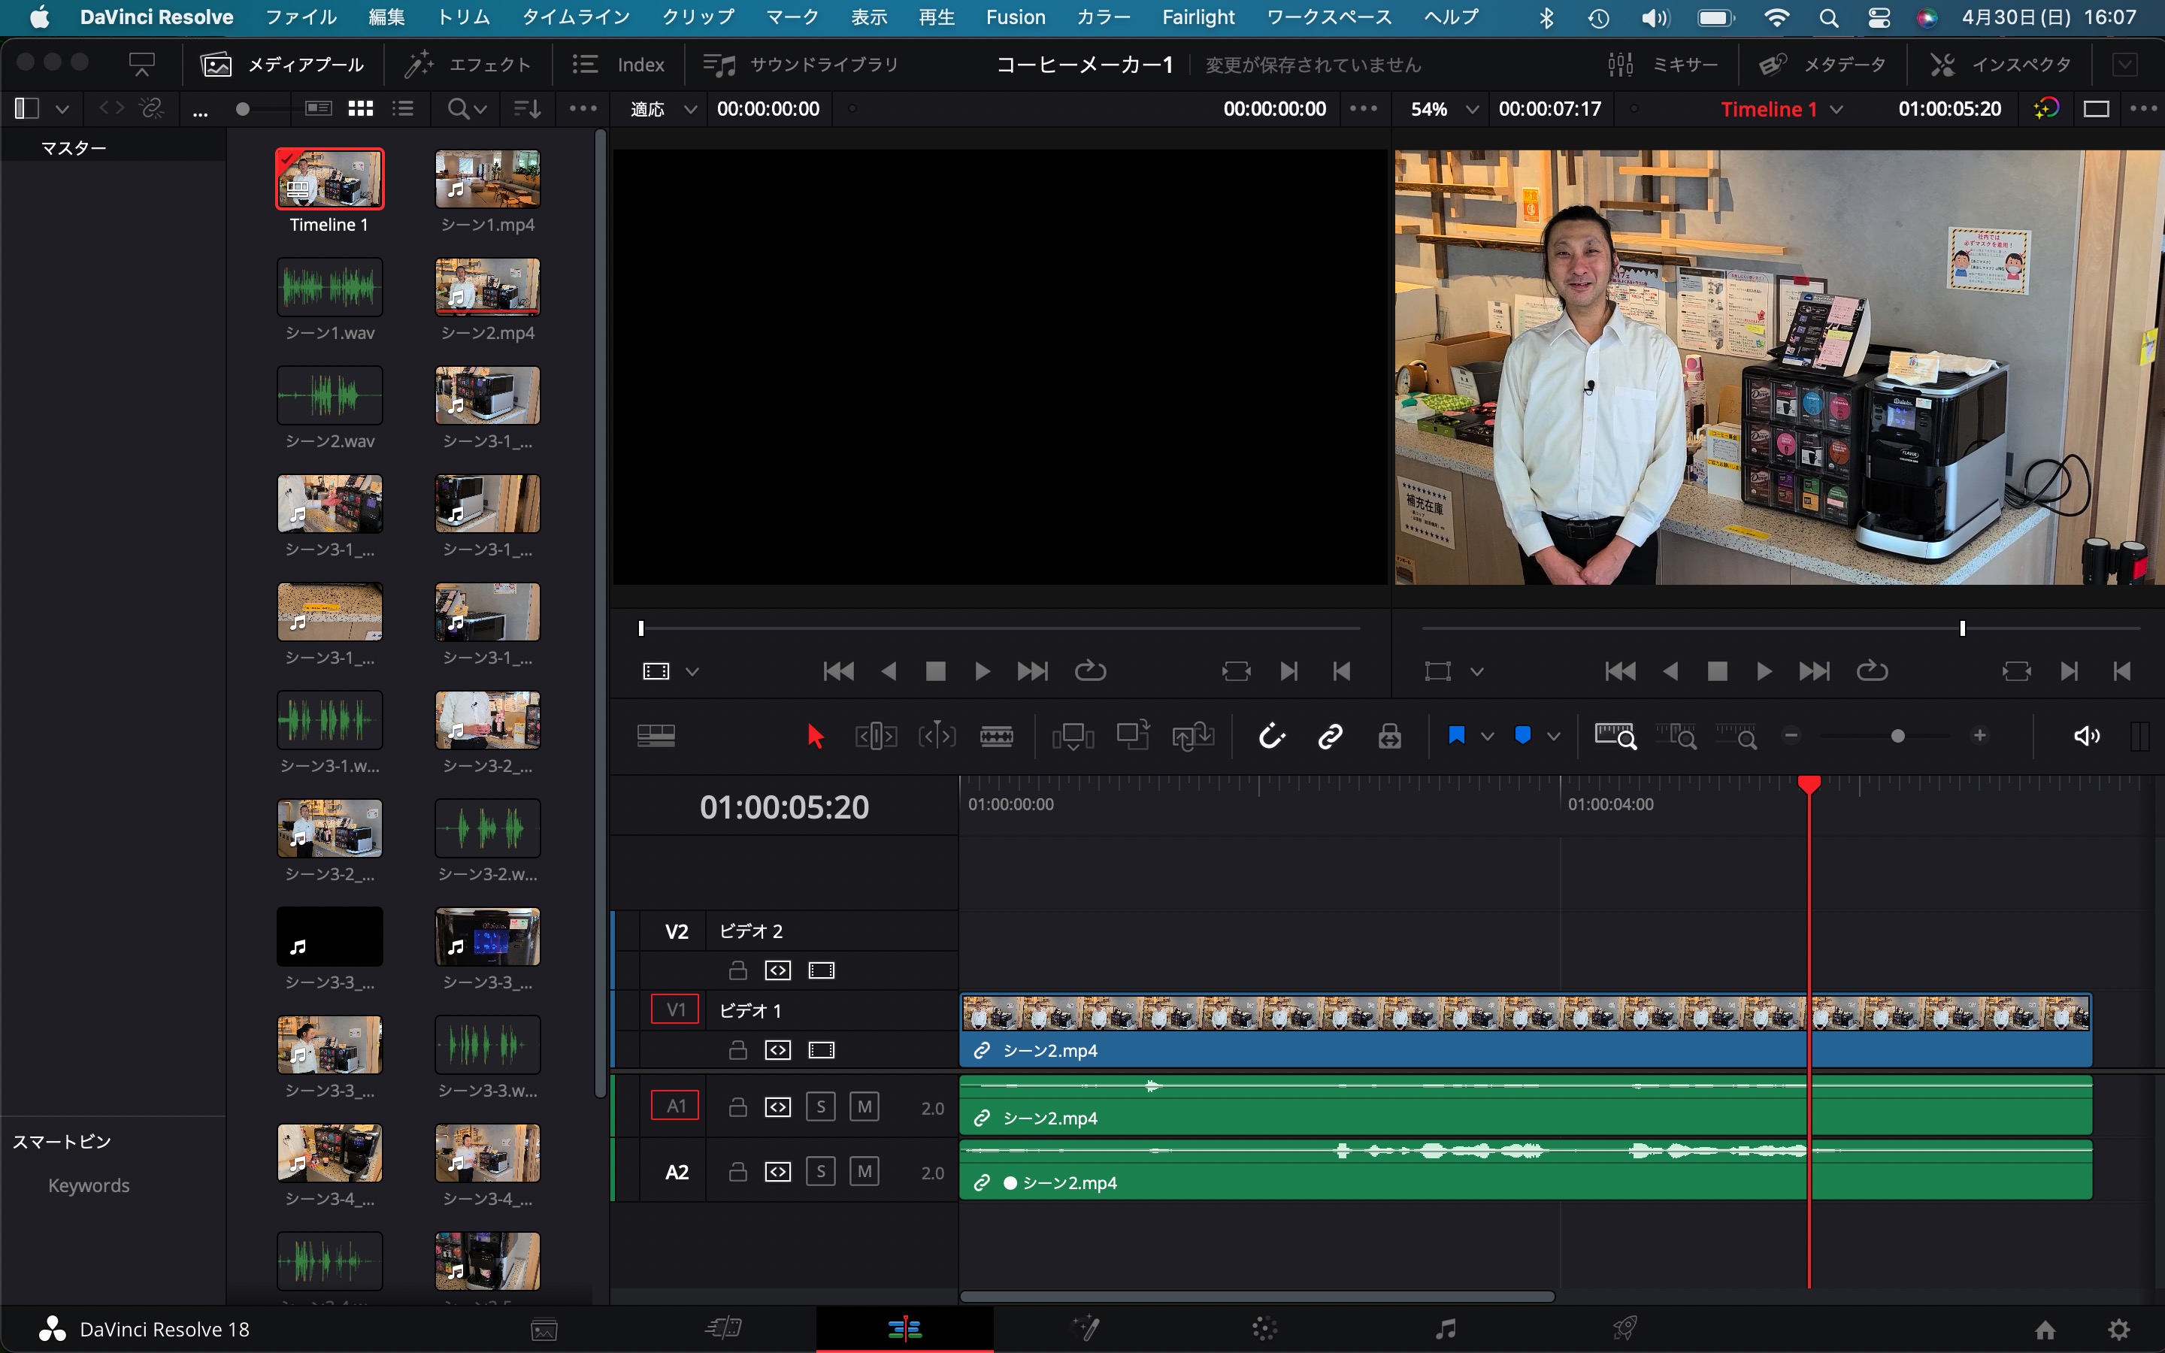The height and width of the screenshot is (1353, 2165).
Task: Lock the V1 video track
Action: (737, 1049)
